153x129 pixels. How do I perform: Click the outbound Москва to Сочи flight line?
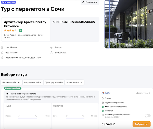pyautogui.click(x=28, y=117)
